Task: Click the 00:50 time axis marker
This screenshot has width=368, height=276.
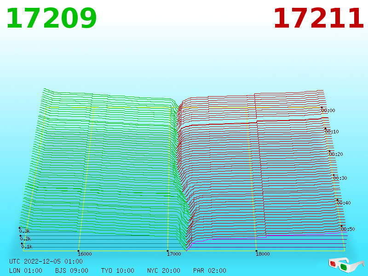Action: click(348, 229)
